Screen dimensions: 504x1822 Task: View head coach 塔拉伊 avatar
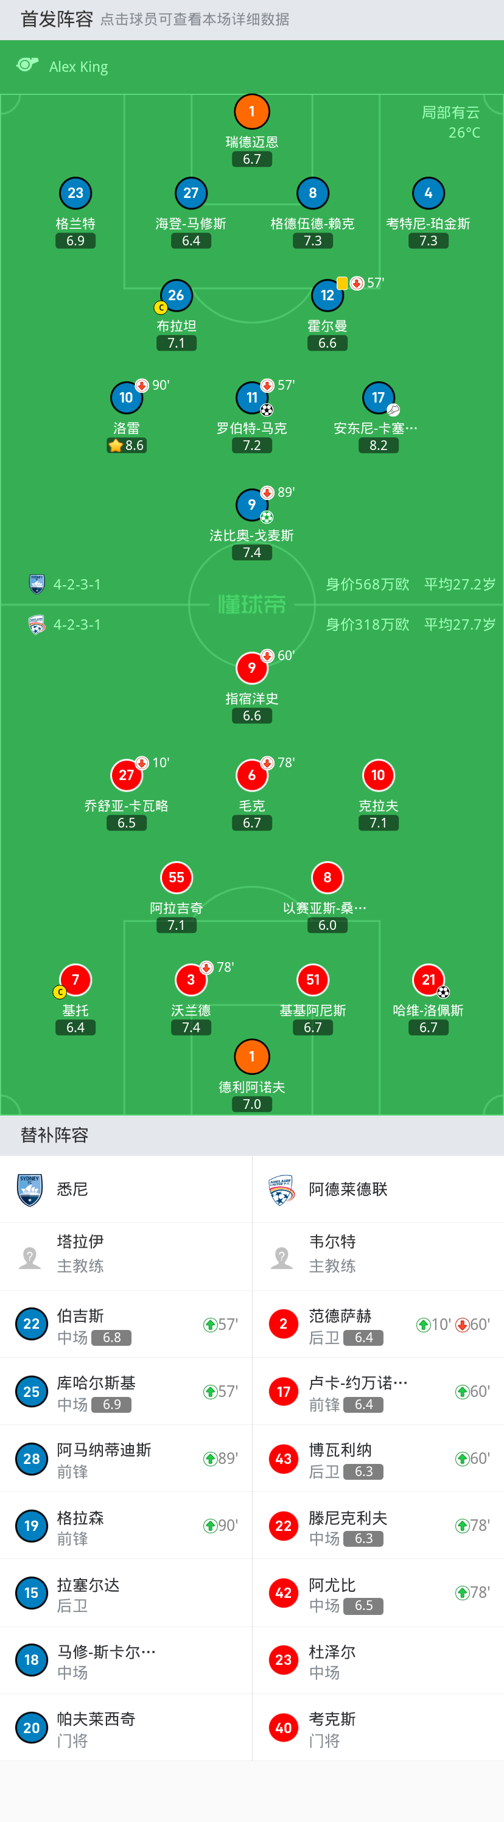tap(30, 1257)
